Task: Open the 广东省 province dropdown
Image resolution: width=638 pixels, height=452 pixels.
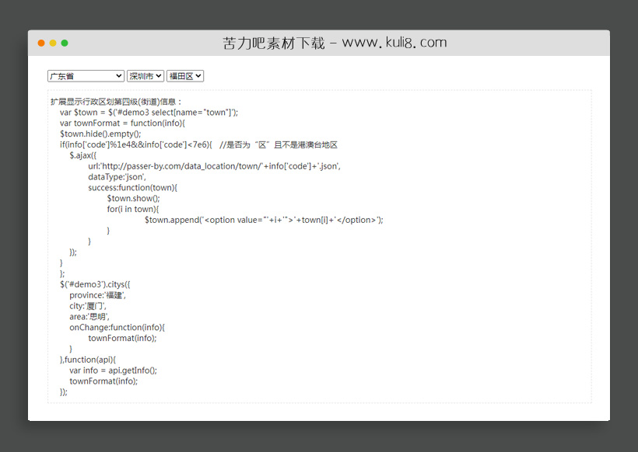Action: [x=86, y=76]
